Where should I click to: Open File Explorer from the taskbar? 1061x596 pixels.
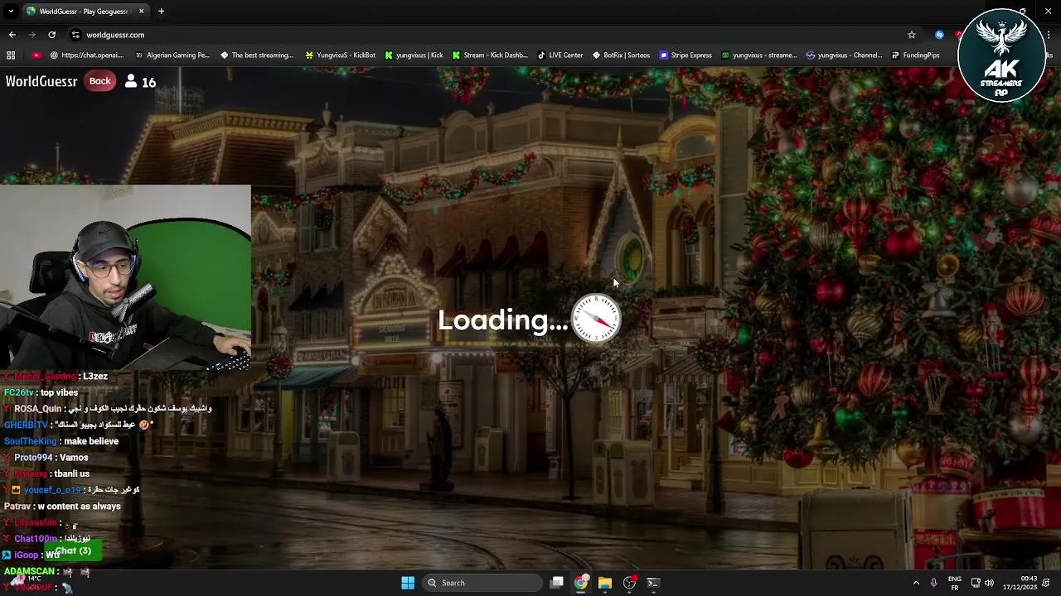coord(605,583)
